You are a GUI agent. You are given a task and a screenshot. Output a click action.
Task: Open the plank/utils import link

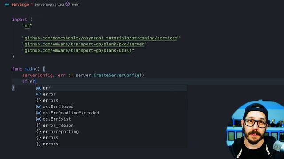(x=78, y=50)
